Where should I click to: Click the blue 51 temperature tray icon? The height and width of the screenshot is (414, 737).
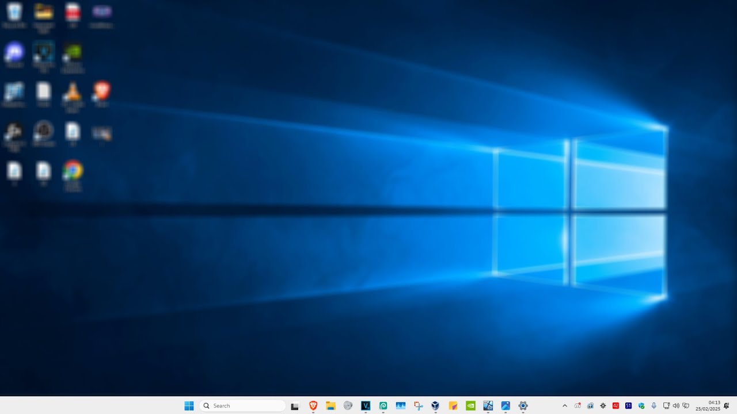(x=628, y=406)
